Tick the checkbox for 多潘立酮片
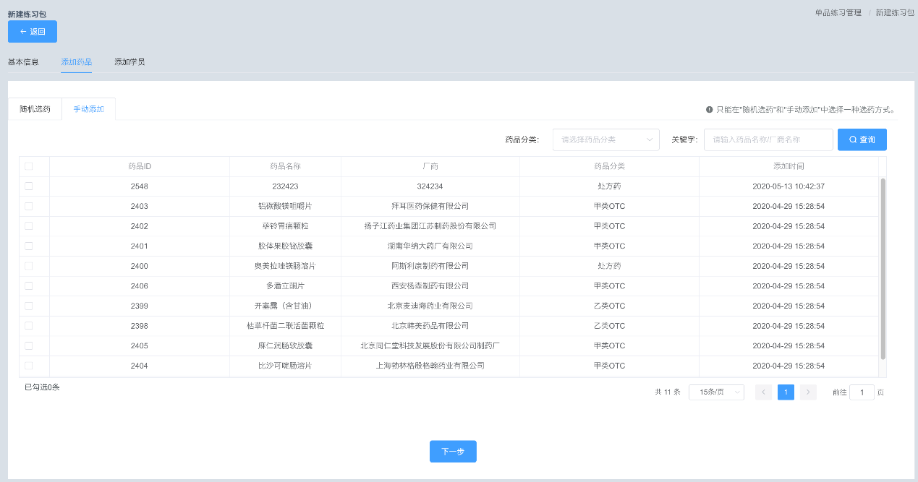918x482 pixels. click(29, 285)
